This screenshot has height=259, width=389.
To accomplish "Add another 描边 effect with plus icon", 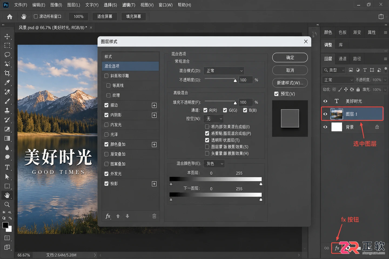I will coord(154,105).
